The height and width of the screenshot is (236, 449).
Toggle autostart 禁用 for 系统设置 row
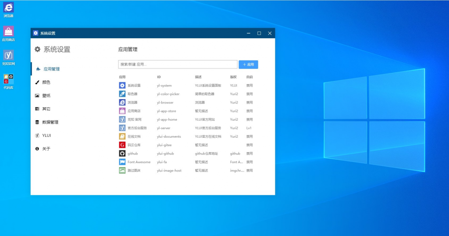249,86
